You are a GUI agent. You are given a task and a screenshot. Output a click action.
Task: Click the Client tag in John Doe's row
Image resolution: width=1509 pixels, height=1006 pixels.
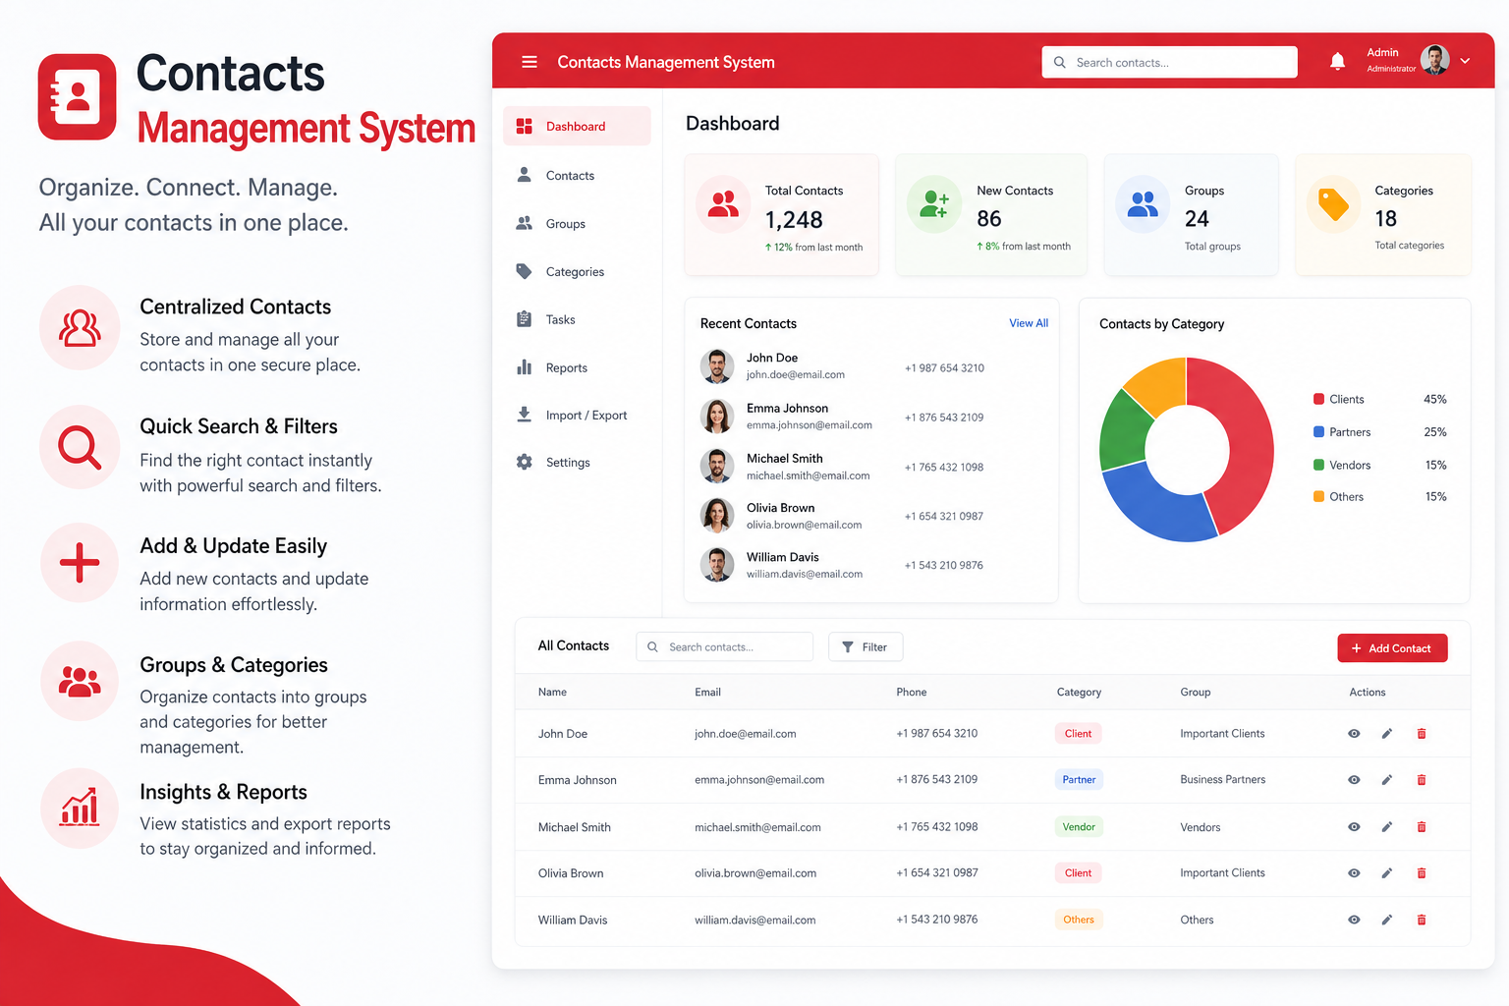1078,734
